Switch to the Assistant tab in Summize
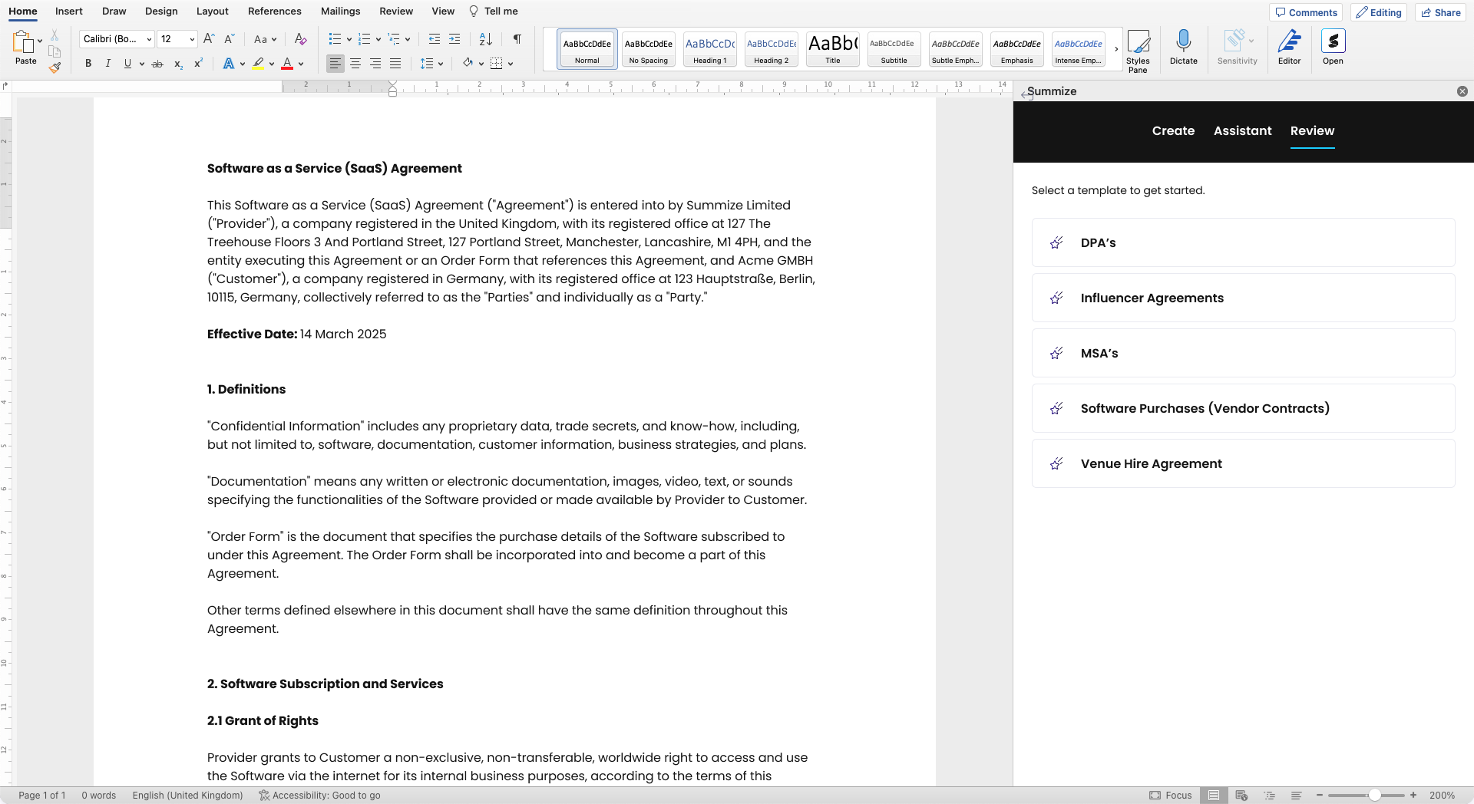1474x804 pixels. [1242, 130]
